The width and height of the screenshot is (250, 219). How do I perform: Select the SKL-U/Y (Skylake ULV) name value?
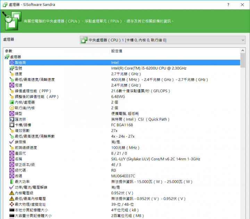(x=156, y=159)
